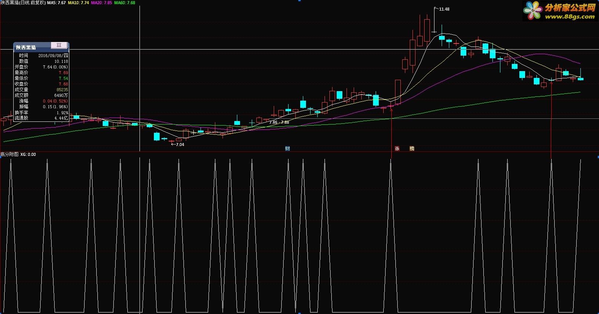
Task: Click the MA20: 7.85 indicator label
Action: point(102,3)
